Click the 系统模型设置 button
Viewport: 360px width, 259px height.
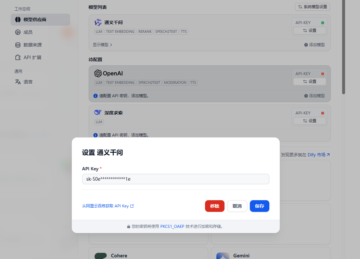coord(313,7)
